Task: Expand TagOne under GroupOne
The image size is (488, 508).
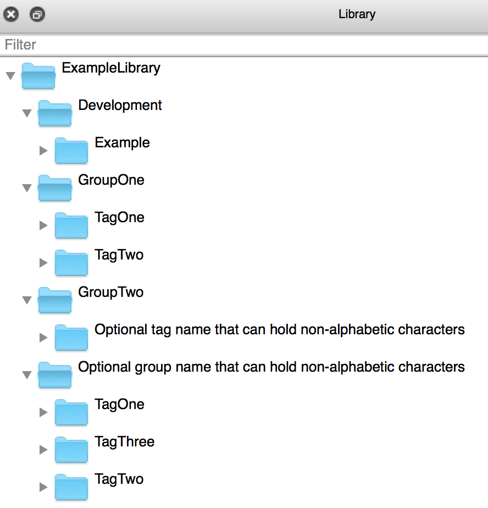Action: coord(43,225)
